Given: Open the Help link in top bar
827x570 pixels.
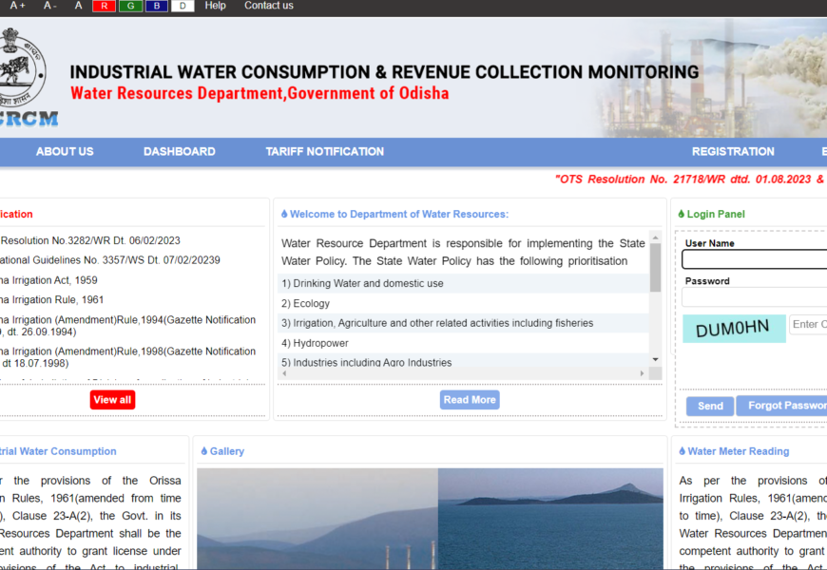Looking at the screenshot, I should pyautogui.click(x=216, y=6).
